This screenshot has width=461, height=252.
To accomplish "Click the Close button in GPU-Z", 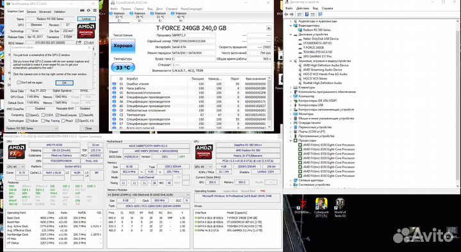I will coord(88,128).
